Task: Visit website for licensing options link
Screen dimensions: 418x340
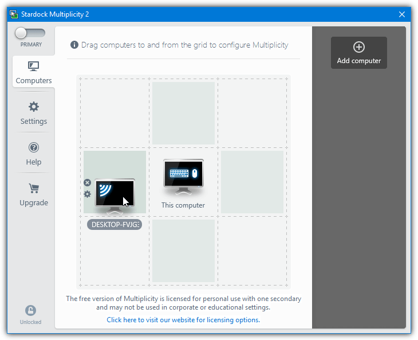Action: (183, 320)
